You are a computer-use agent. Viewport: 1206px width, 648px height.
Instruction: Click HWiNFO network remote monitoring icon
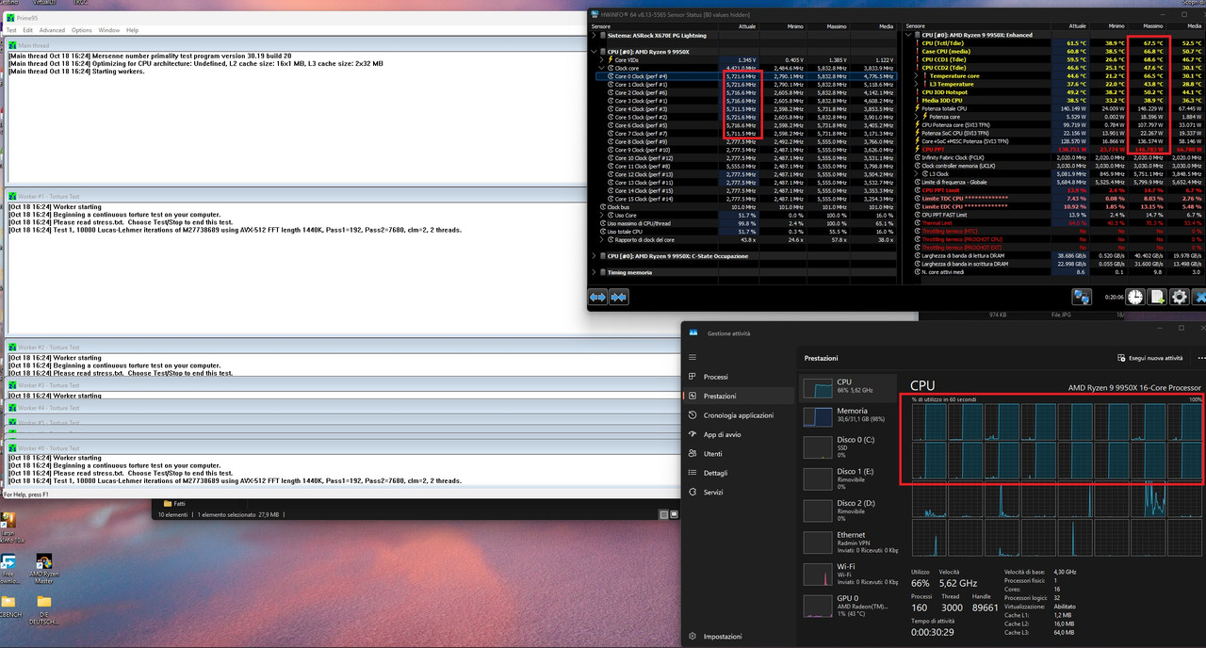(1083, 297)
